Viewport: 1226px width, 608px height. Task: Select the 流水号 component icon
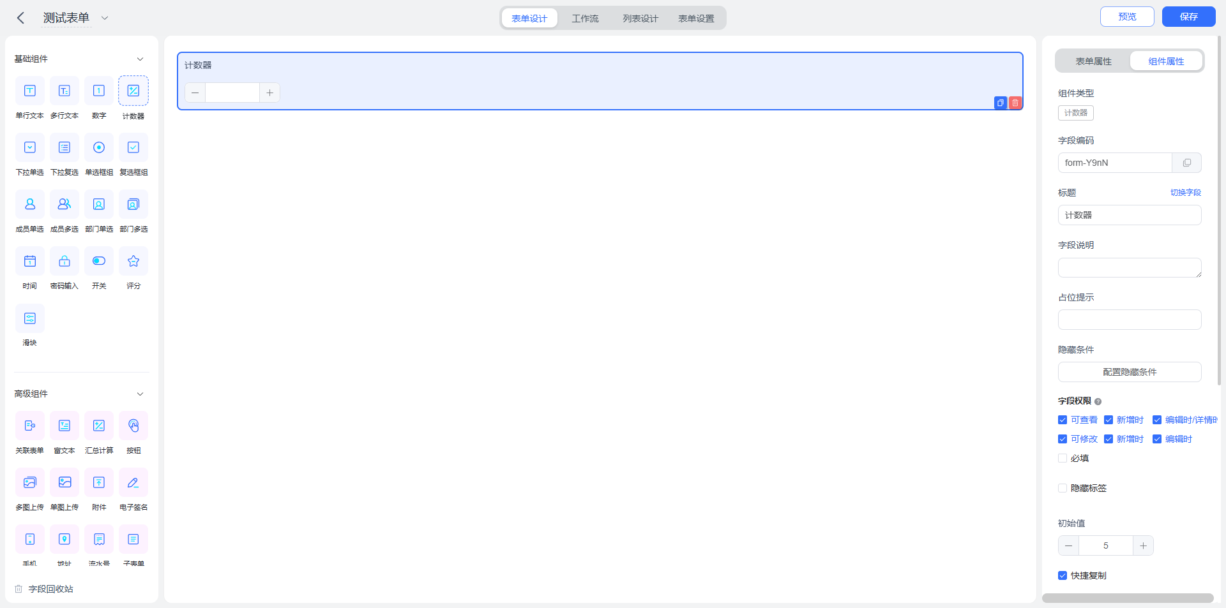[99, 539]
